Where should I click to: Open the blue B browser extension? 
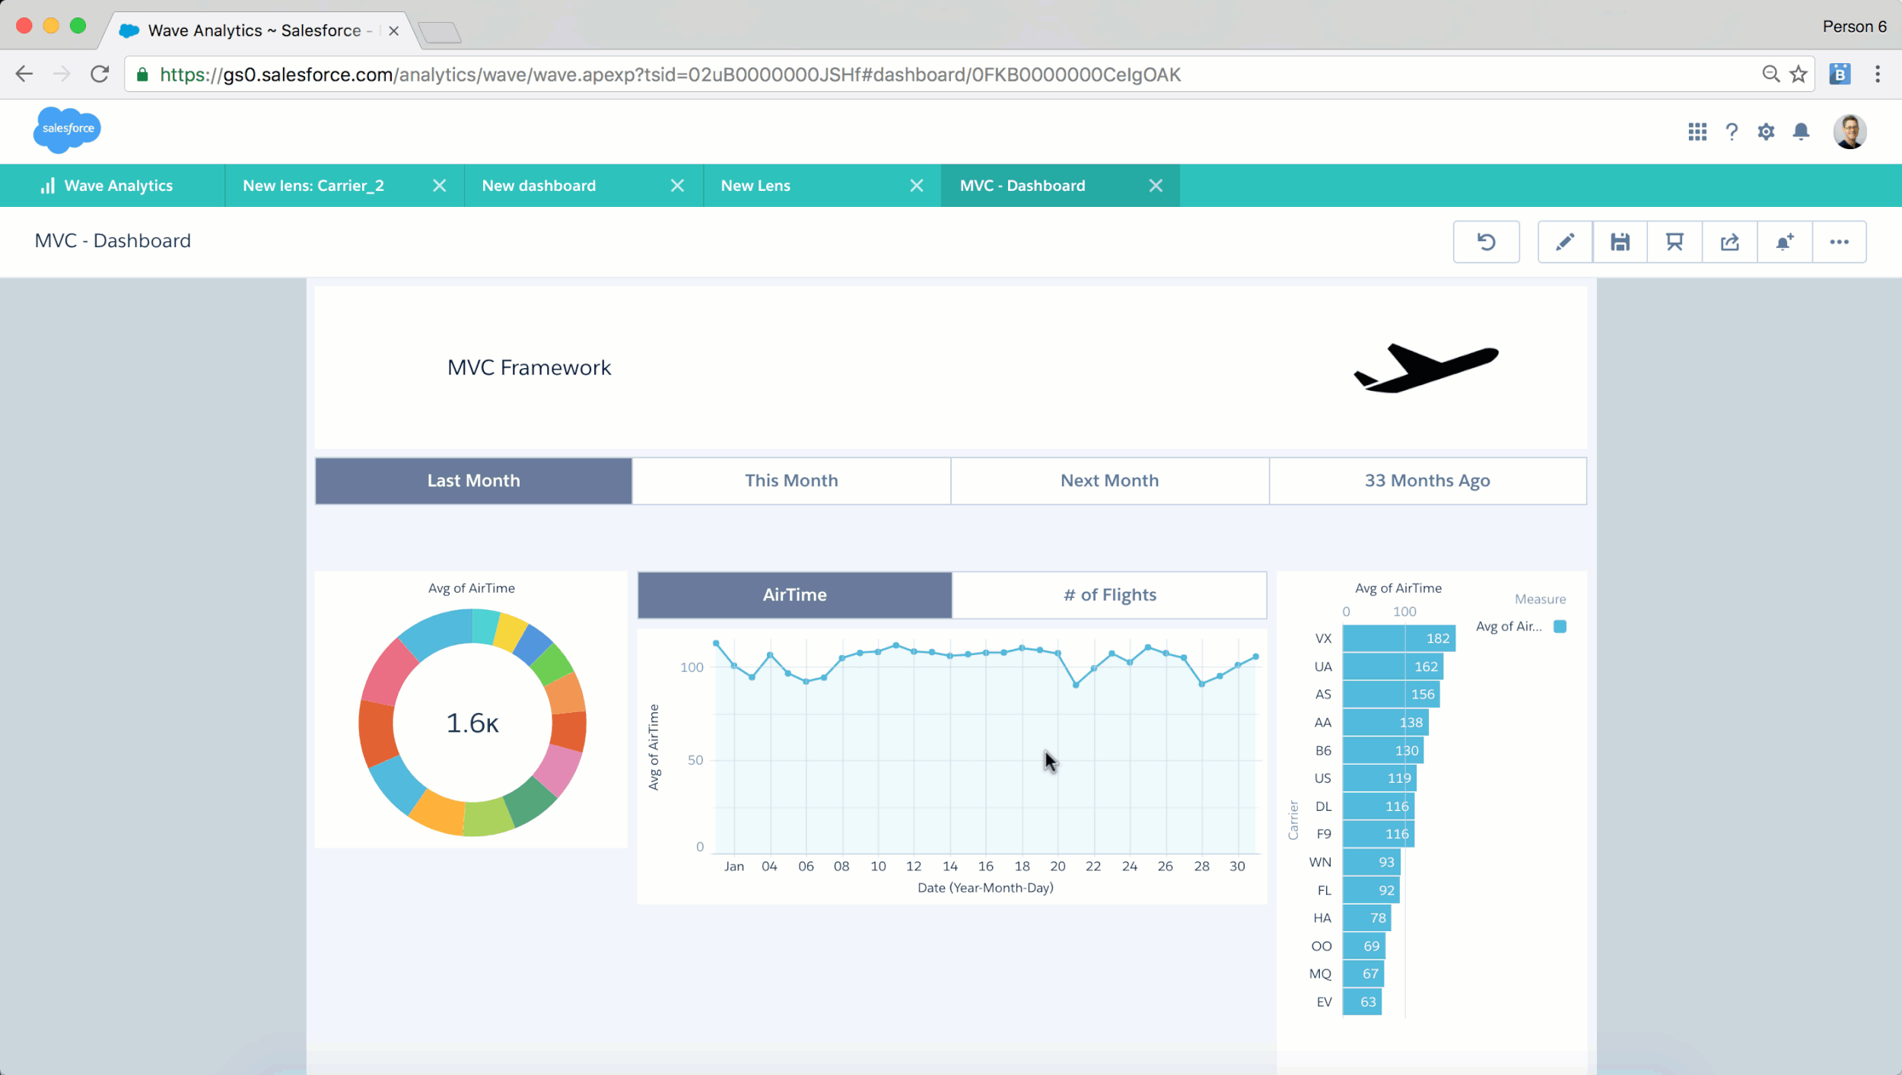[1840, 74]
